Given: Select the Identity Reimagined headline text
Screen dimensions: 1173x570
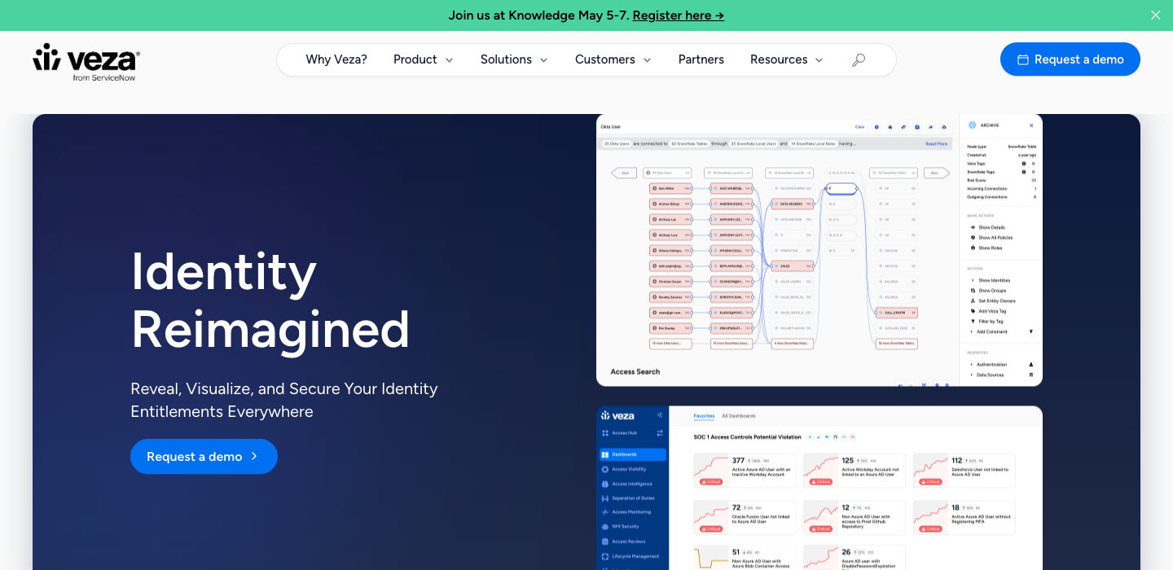Looking at the screenshot, I should 270,300.
